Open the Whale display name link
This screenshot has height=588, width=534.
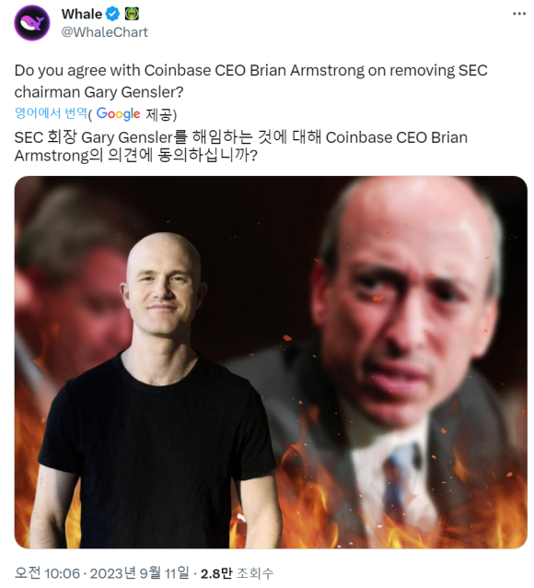tap(82, 14)
